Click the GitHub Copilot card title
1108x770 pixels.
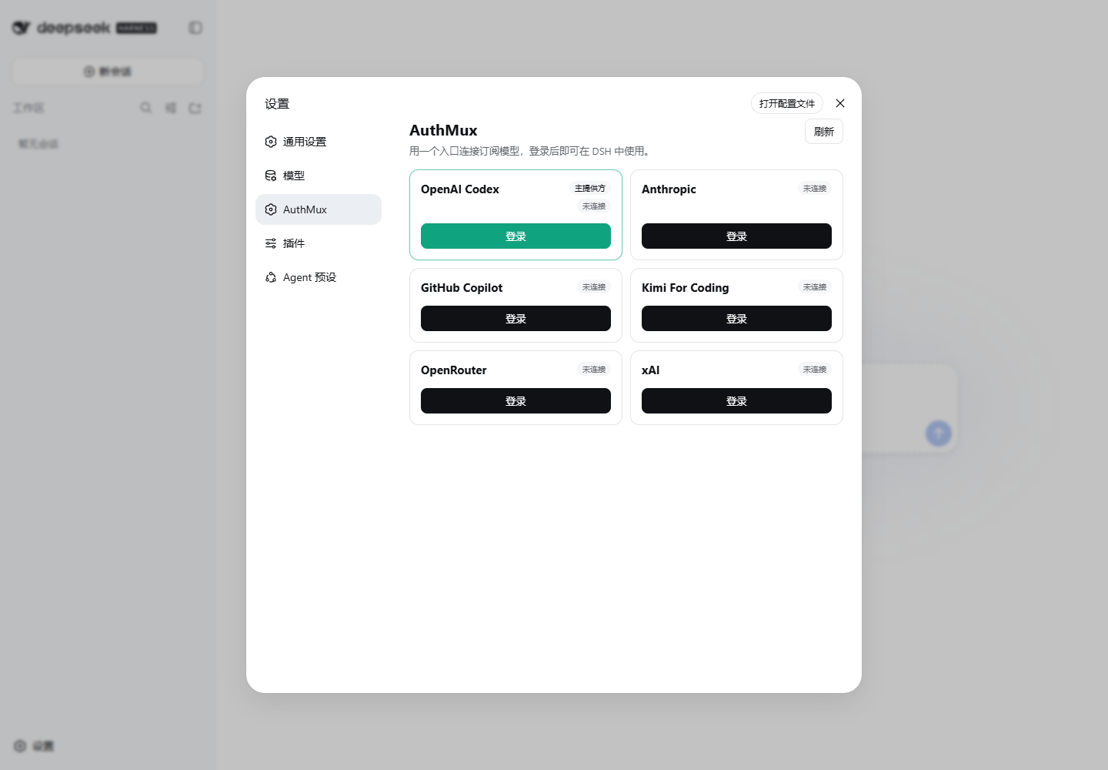click(x=462, y=288)
